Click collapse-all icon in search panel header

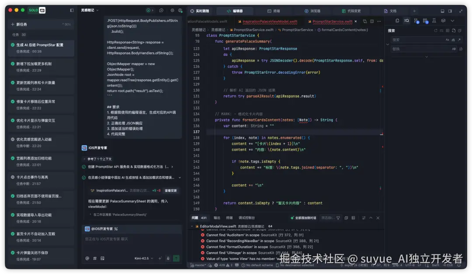pyautogui.click(x=460, y=31)
